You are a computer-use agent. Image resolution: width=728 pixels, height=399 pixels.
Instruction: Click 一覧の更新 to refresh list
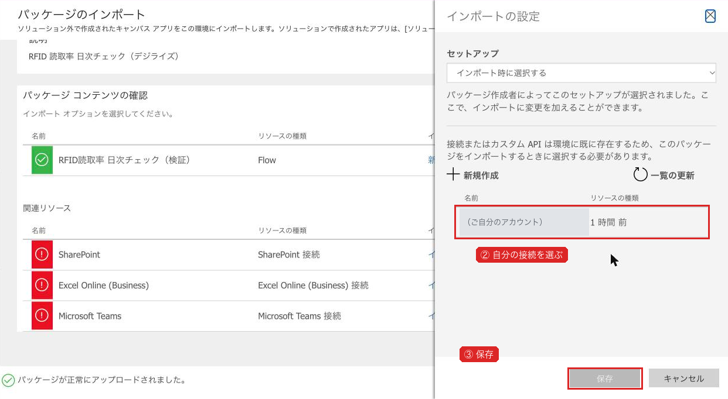(x=672, y=175)
